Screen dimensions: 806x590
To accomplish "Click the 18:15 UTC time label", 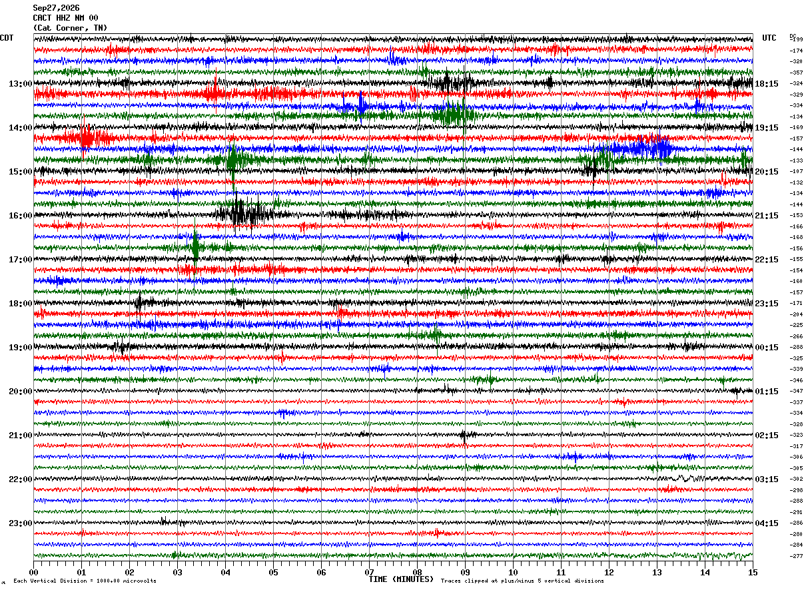I will [x=767, y=84].
